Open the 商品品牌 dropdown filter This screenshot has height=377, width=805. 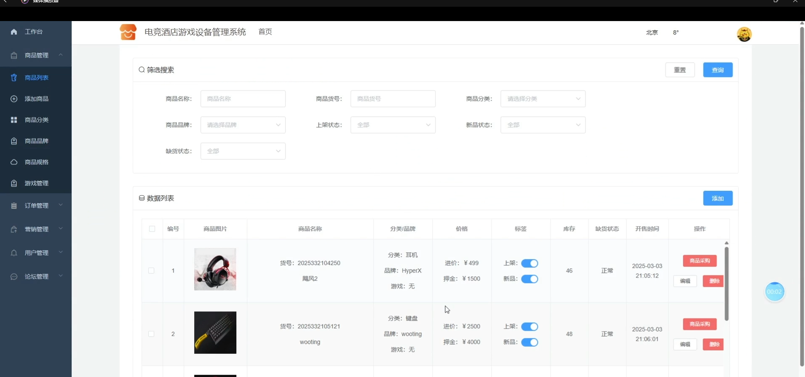243,125
